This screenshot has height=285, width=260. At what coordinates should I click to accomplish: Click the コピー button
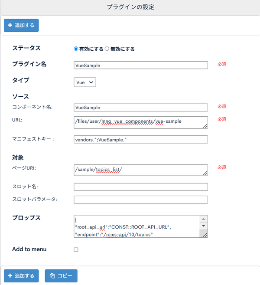[x=61, y=276]
